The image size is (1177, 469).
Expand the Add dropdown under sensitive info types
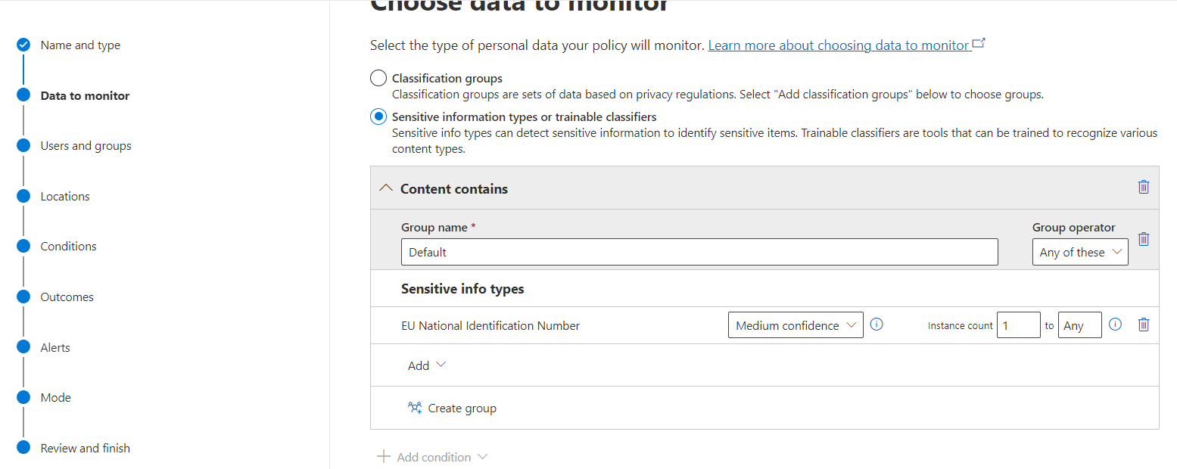[427, 365]
